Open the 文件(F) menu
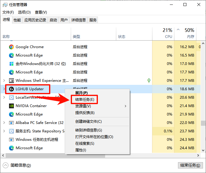The height and width of the screenshot is (173, 206). tap(8, 12)
